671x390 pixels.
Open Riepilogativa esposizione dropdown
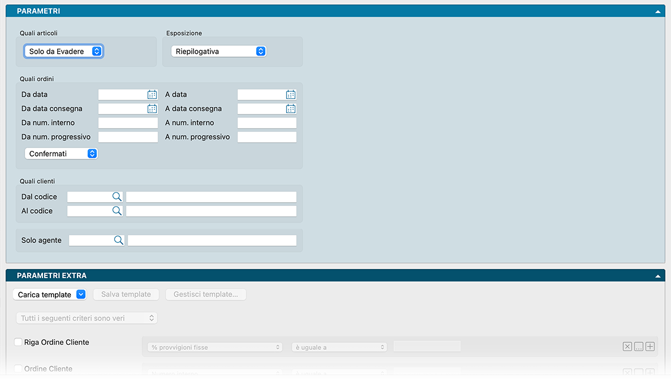point(218,51)
